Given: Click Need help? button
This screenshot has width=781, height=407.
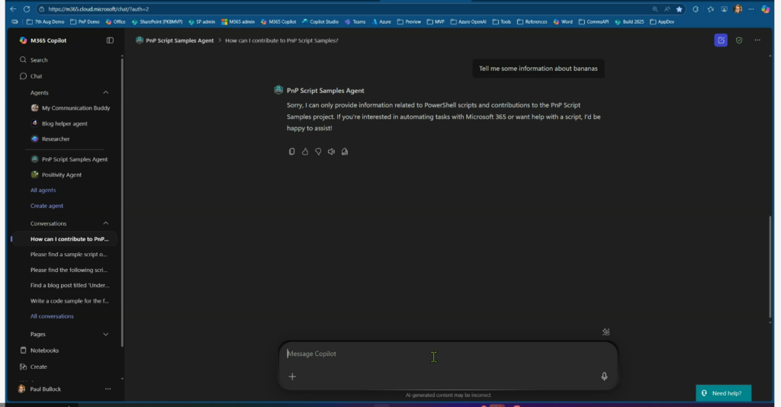Looking at the screenshot, I should (x=723, y=393).
